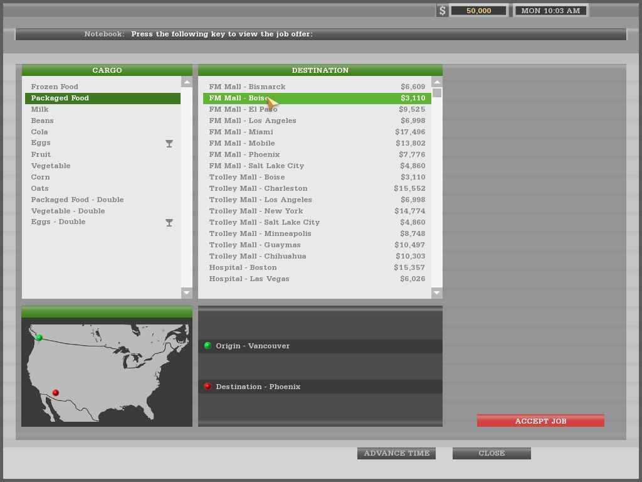
Task: Select the green origin marker on the map
Action: [38, 336]
